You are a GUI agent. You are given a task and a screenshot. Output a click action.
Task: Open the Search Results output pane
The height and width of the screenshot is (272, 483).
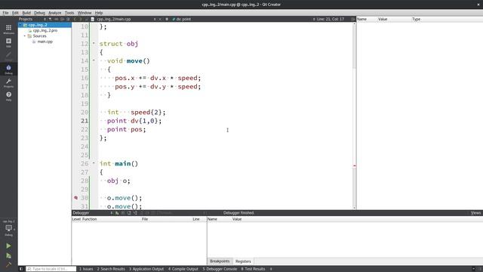point(111,269)
